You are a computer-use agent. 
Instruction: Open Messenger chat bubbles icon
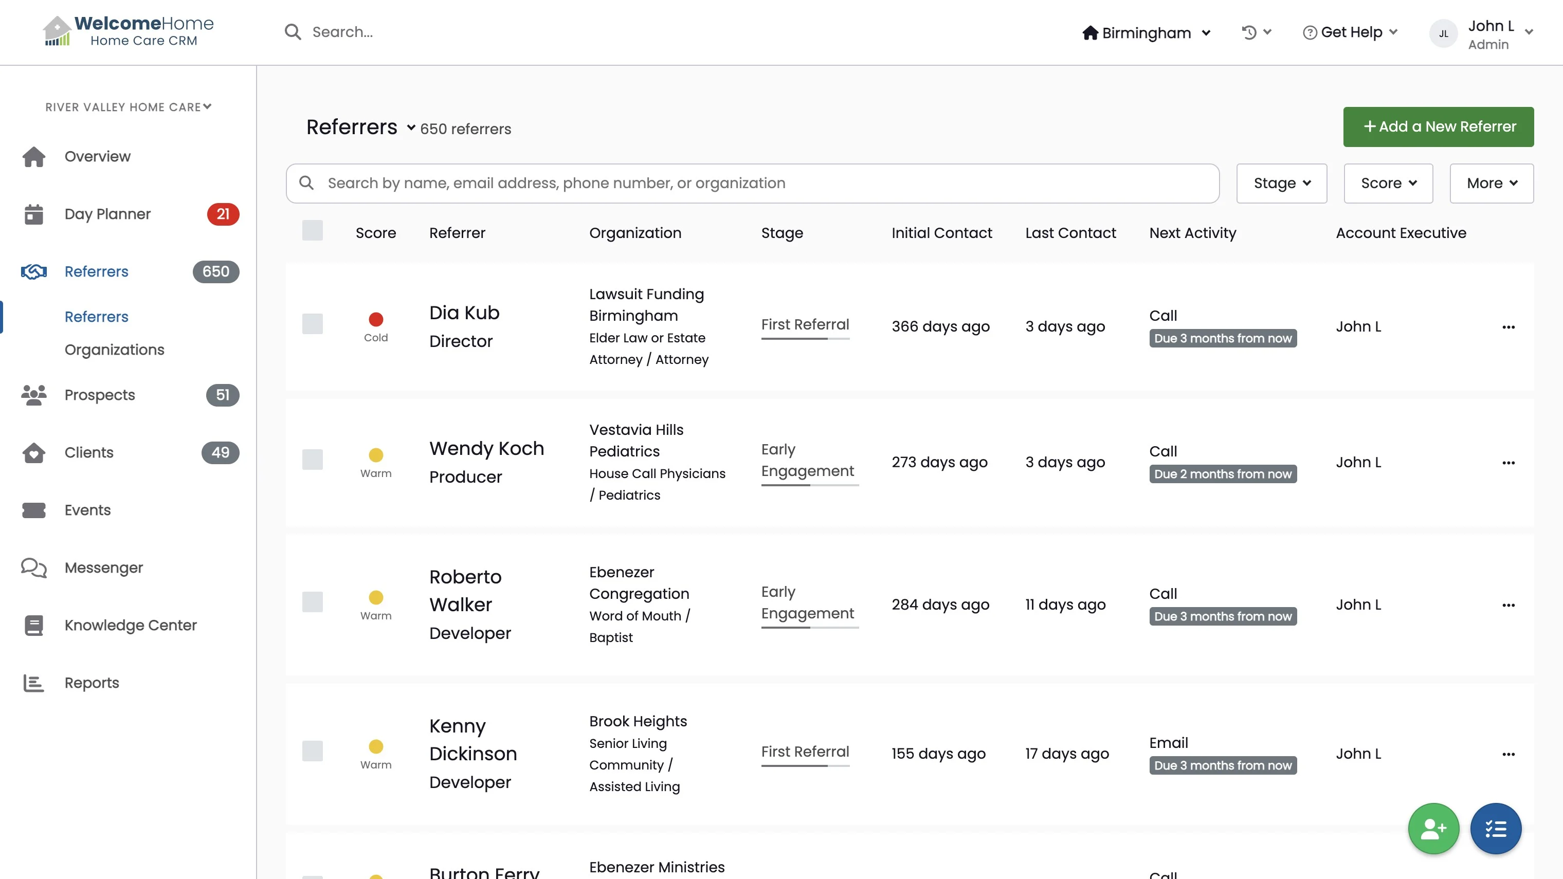pyautogui.click(x=34, y=568)
